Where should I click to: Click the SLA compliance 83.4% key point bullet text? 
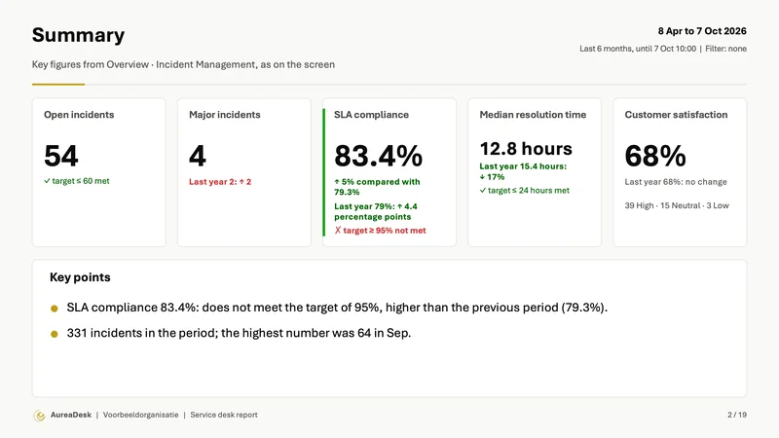click(337, 308)
